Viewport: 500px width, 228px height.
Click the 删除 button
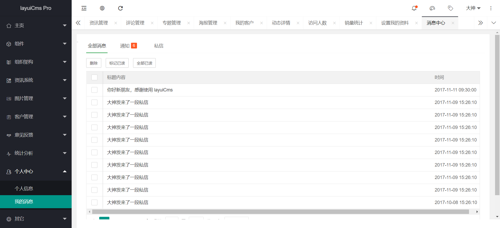[94, 63]
